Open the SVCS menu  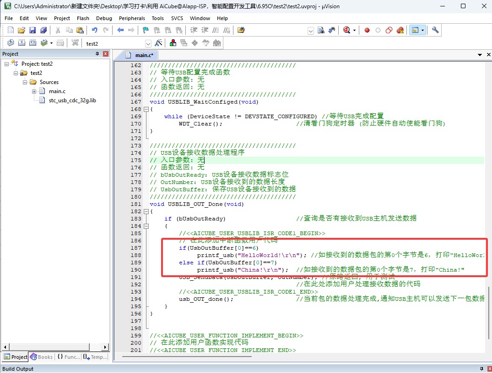click(177, 18)
